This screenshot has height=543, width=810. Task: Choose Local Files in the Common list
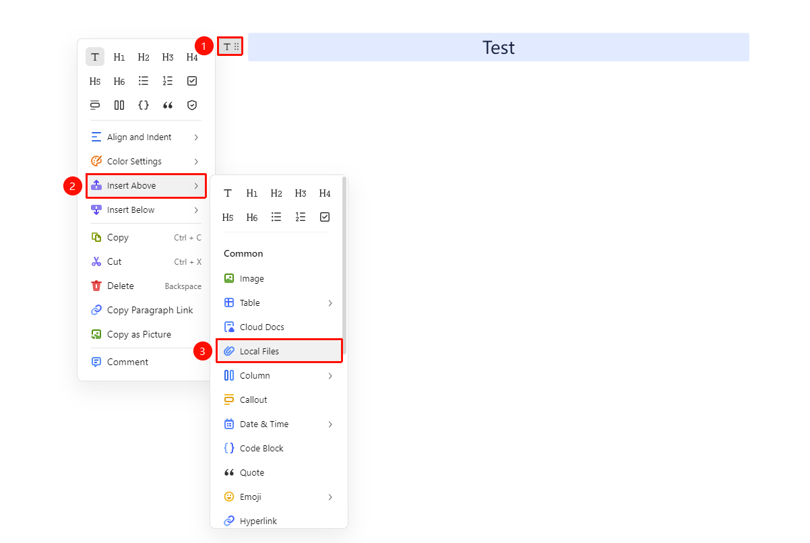tap(279, 352)
